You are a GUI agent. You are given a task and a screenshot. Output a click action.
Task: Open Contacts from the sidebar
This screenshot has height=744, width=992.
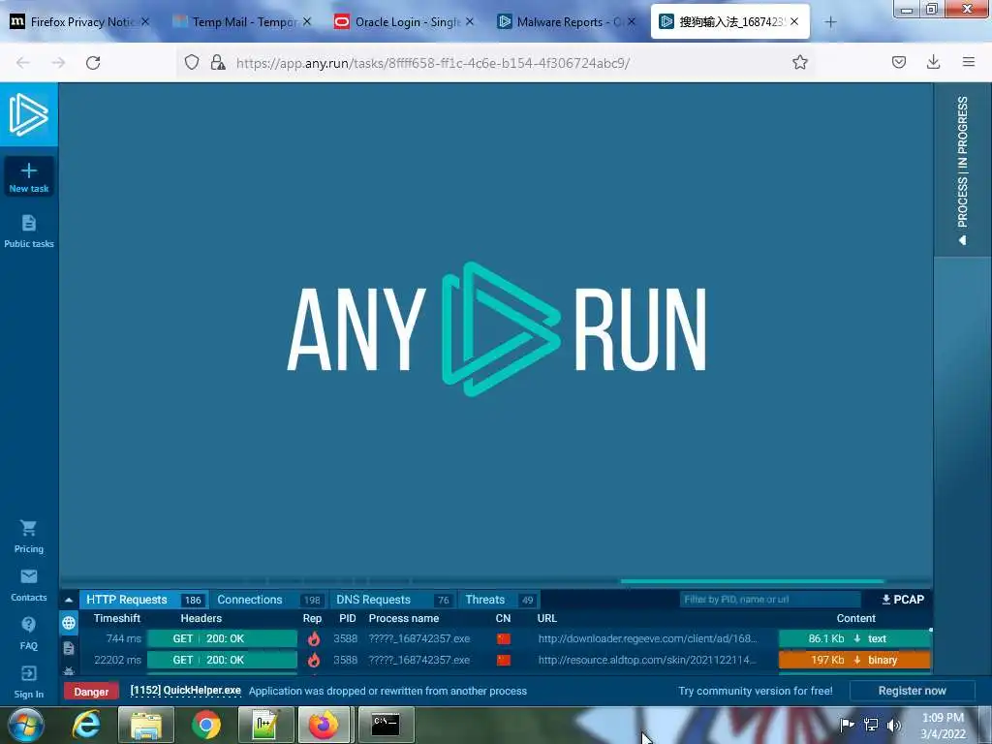coord(28,586)
